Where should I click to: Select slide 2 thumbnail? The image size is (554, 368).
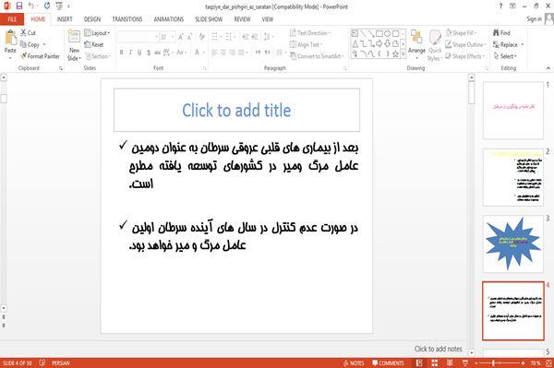click(513, 177)
